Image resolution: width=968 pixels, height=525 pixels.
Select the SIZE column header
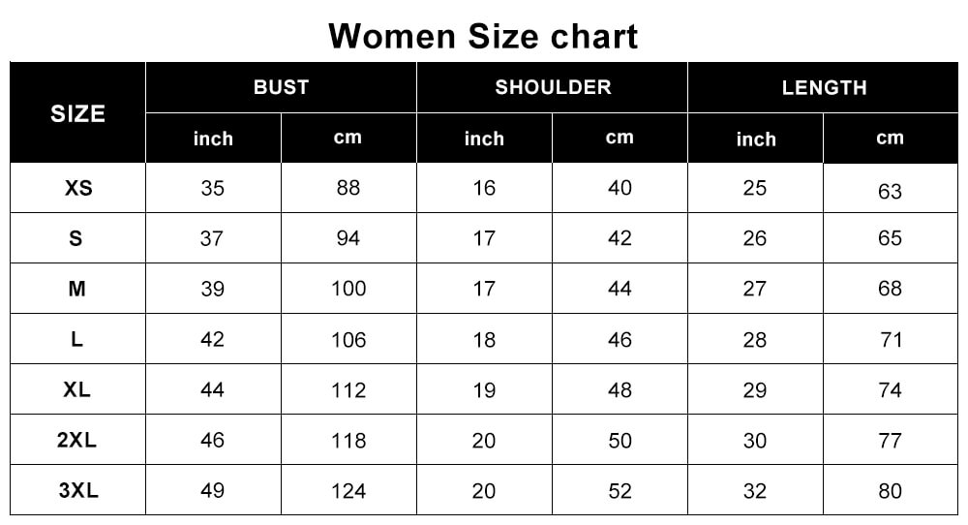[x=77, y=113]
